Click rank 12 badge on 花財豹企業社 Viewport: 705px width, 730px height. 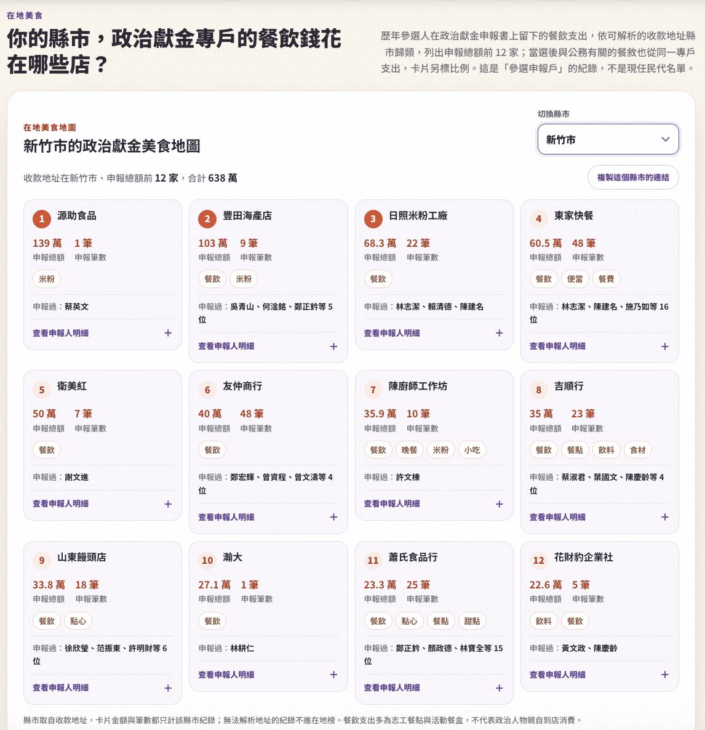coord(539,561)
